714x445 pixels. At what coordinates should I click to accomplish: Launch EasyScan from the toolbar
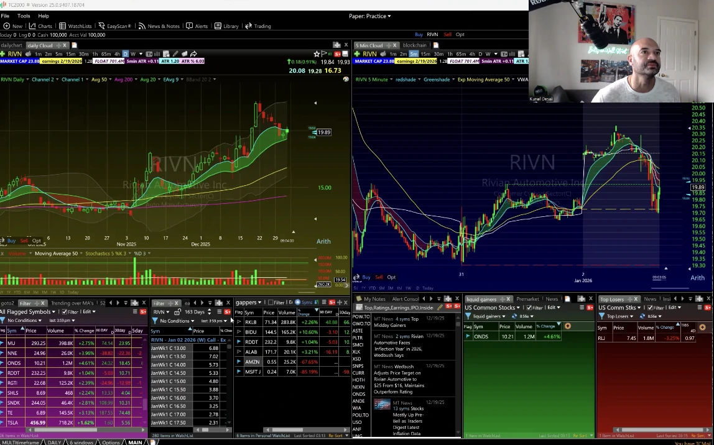[114, 26]
